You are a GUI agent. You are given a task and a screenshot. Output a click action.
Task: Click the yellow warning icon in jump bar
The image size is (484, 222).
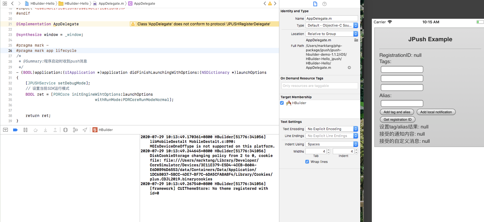(270, 3)
